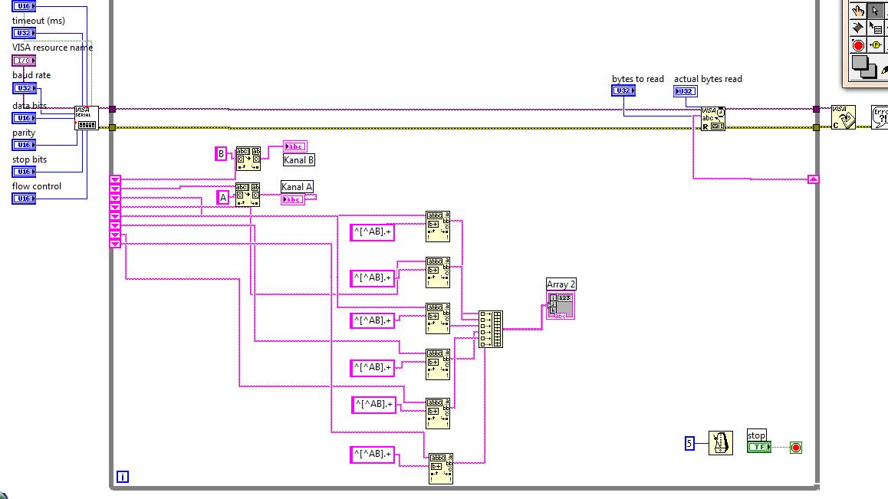The height and width of the screenshot is (499, 888).
Task: Click the Wait (ms) metronome node
Action: click(x=720, y=442)
